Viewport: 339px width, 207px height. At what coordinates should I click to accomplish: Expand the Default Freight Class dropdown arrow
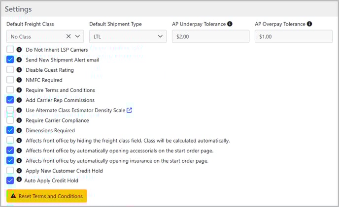coord(78,36)
